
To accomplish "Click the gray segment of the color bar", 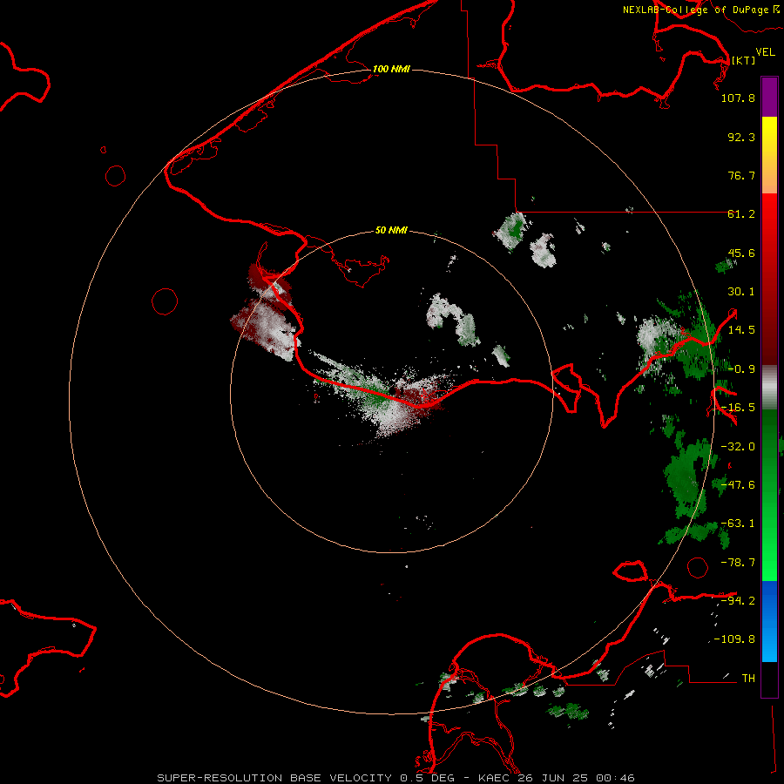I will [x=769, y=388].
